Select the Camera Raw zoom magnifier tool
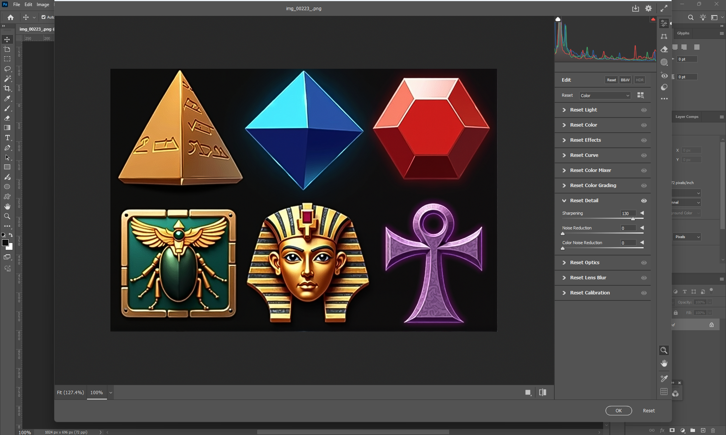 [x=664, y=350]
